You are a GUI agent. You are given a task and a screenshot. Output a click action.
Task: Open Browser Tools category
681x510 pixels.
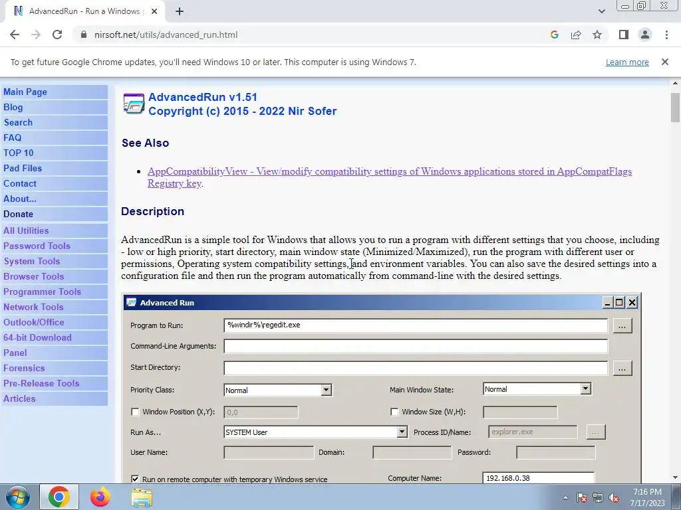point(34,276)
